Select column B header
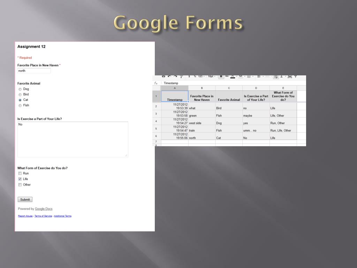The width and height of the screenshot is (357, 268). point(202,88)
